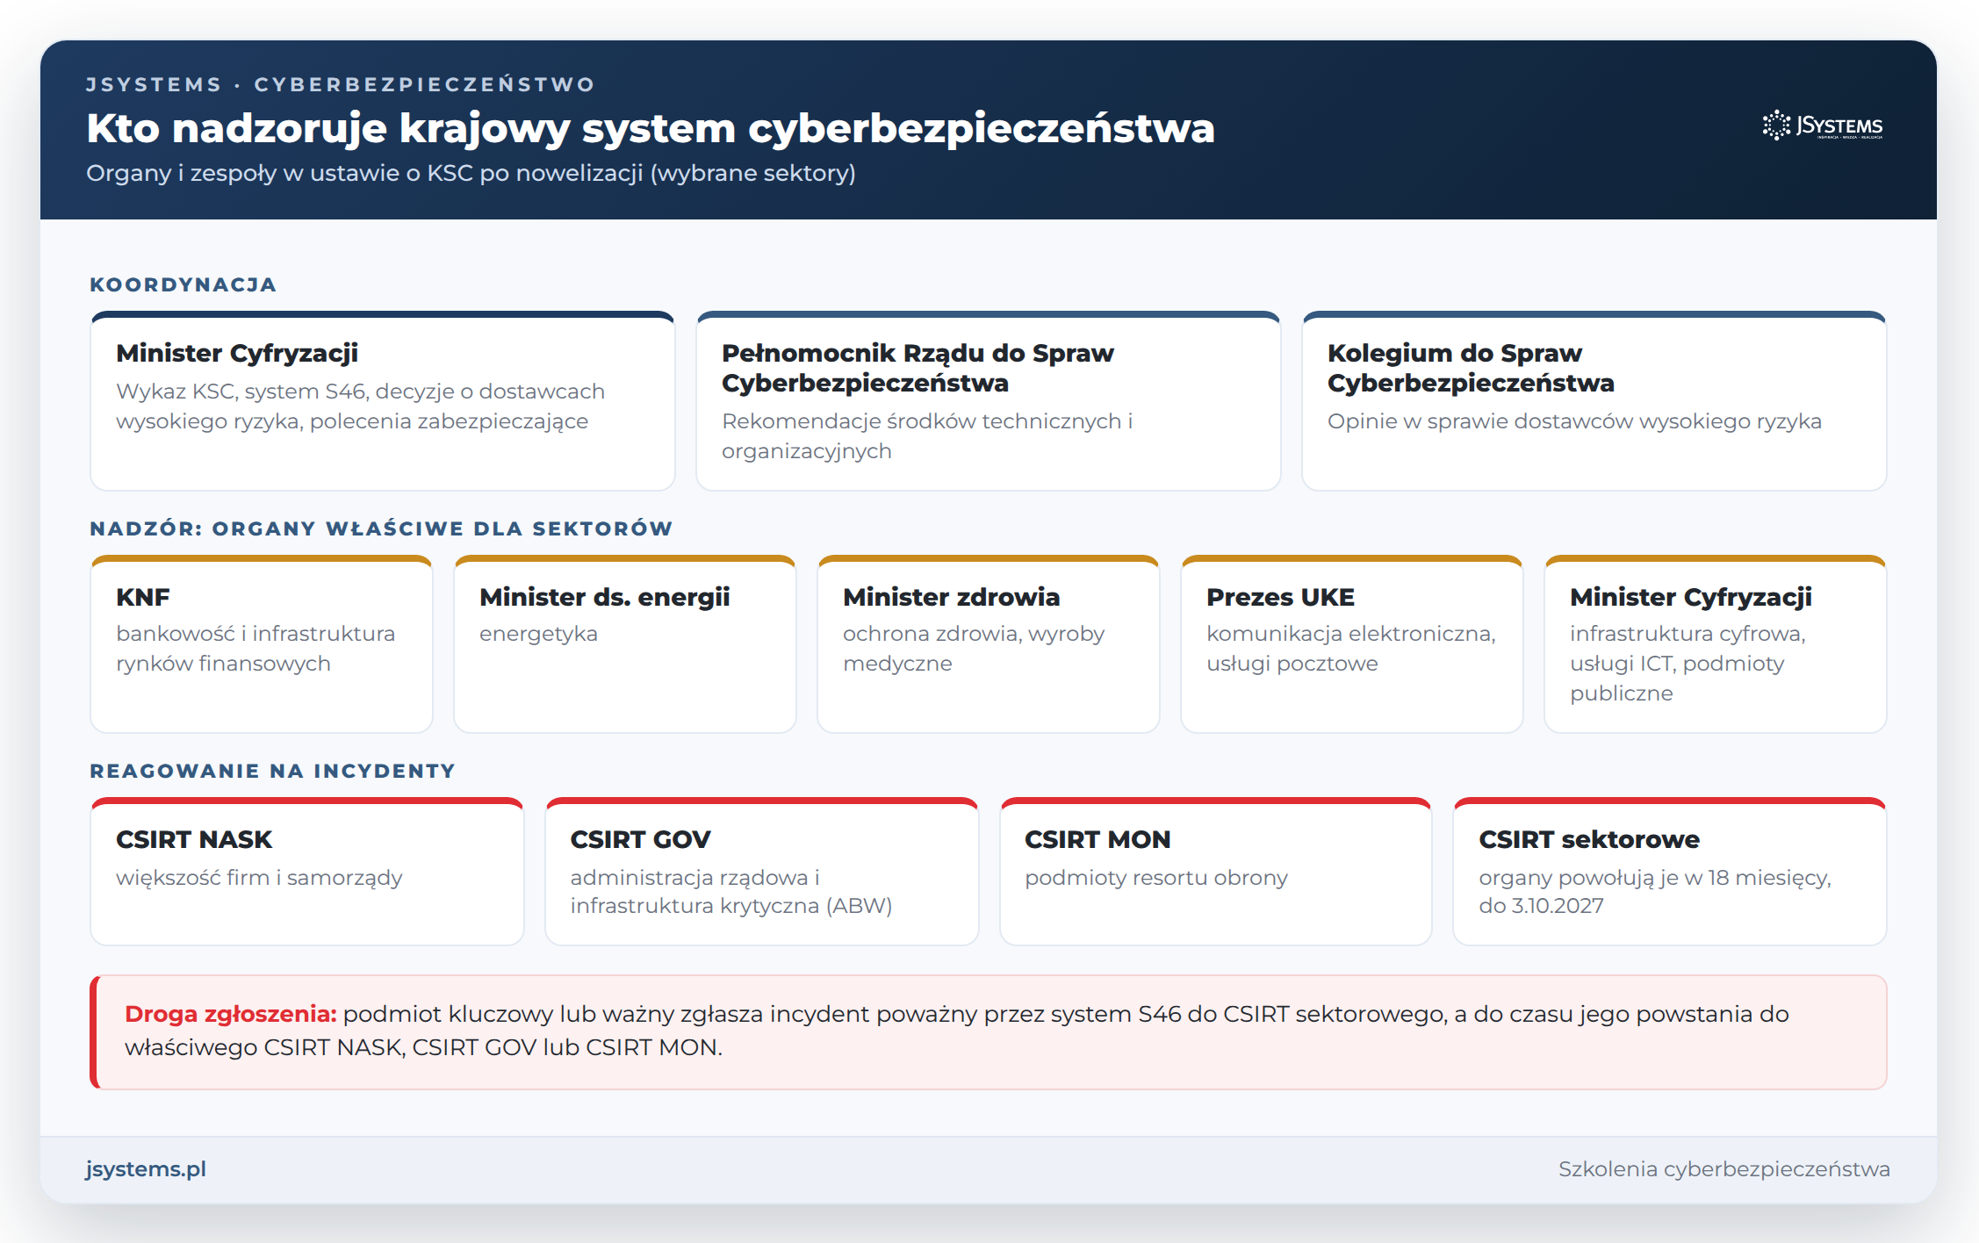This screenshot has width=1979, height=1243.
Task: Click 'REAGOWANIE NA INCYDENTY' section heading
Action: point(272,771)
